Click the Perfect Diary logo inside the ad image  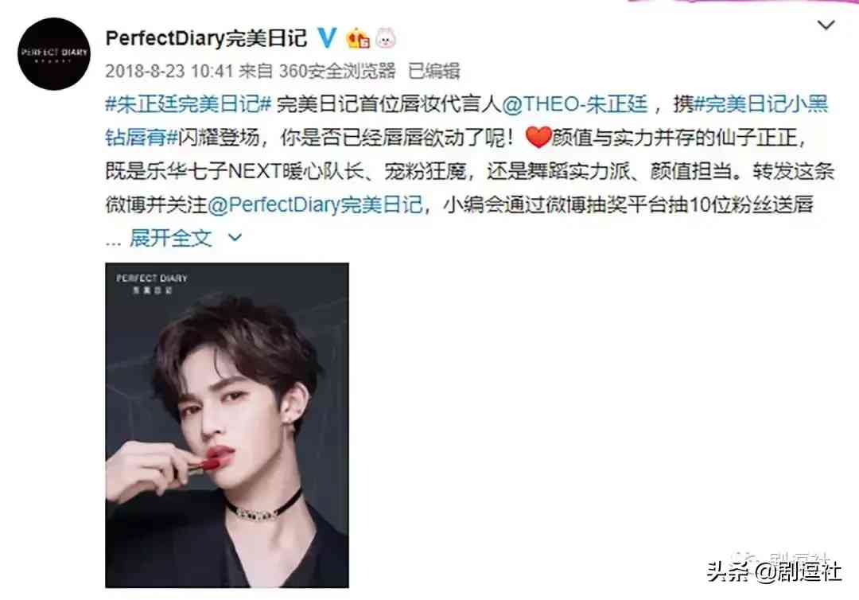coord(152,282)
